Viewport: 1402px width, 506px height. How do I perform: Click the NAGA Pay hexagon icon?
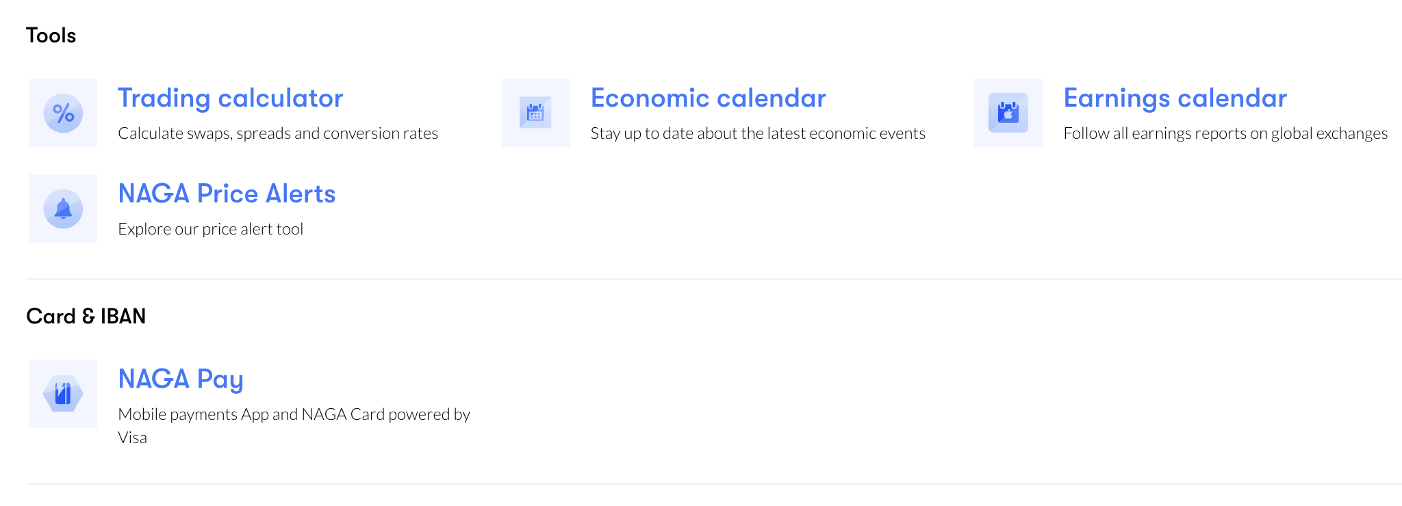(63, 394)
